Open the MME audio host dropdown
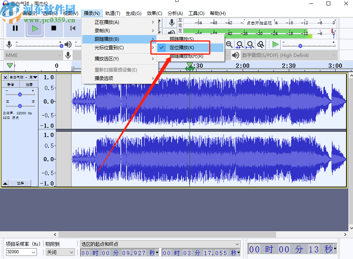 click(x=33, y=55)
